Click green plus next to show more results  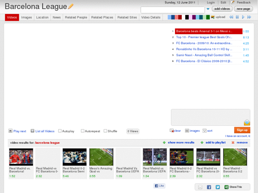pyautogui.click(x=164, y=142)
